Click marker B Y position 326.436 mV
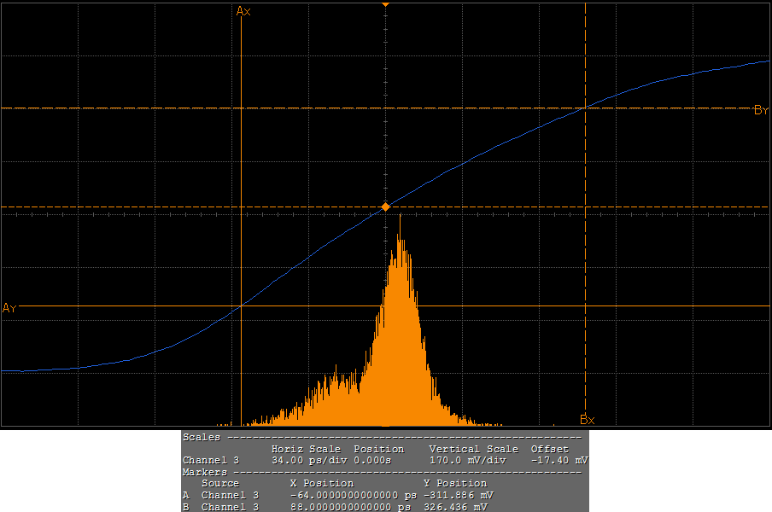 coord(458,507)
